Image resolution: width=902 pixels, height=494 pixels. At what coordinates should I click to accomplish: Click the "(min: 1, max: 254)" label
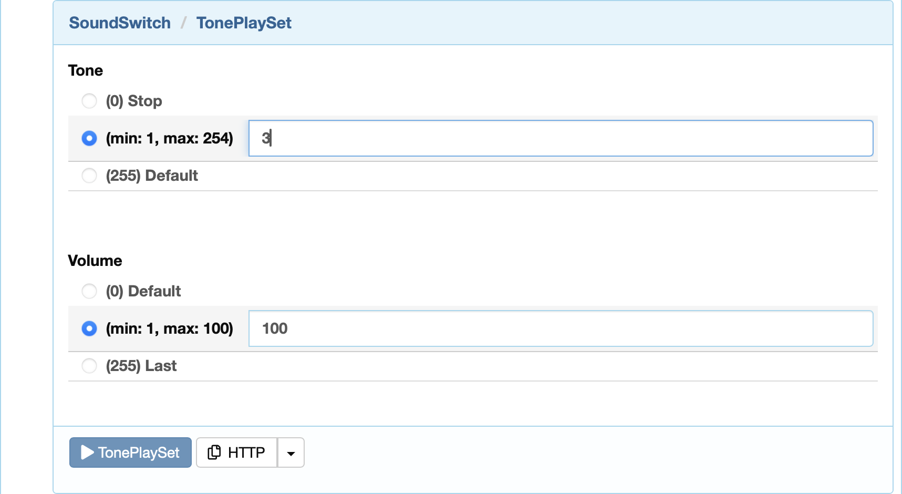click(169, 138)
